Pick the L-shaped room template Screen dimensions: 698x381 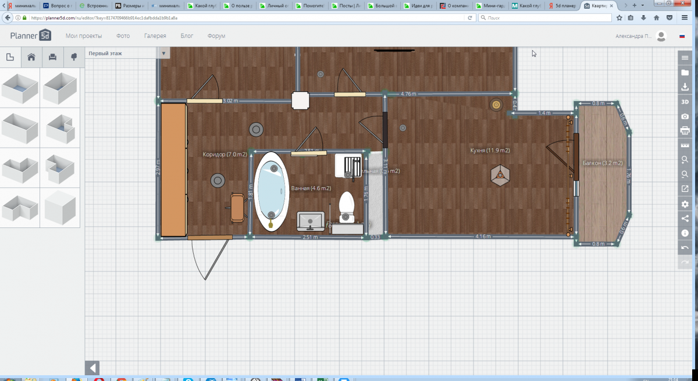pyautogui.click(x=20, y=208)
